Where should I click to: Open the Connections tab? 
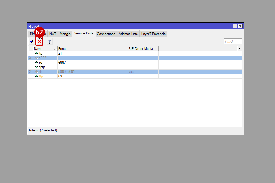[x=106, y=34]
